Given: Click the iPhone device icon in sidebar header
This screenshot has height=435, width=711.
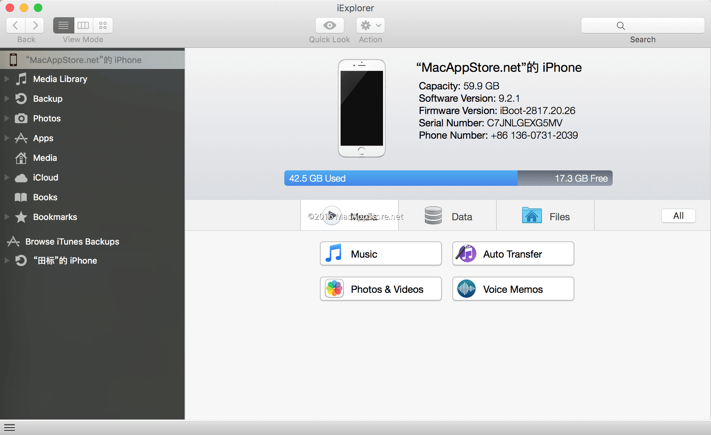Looking at the screenshot, I should click(13, 60).
